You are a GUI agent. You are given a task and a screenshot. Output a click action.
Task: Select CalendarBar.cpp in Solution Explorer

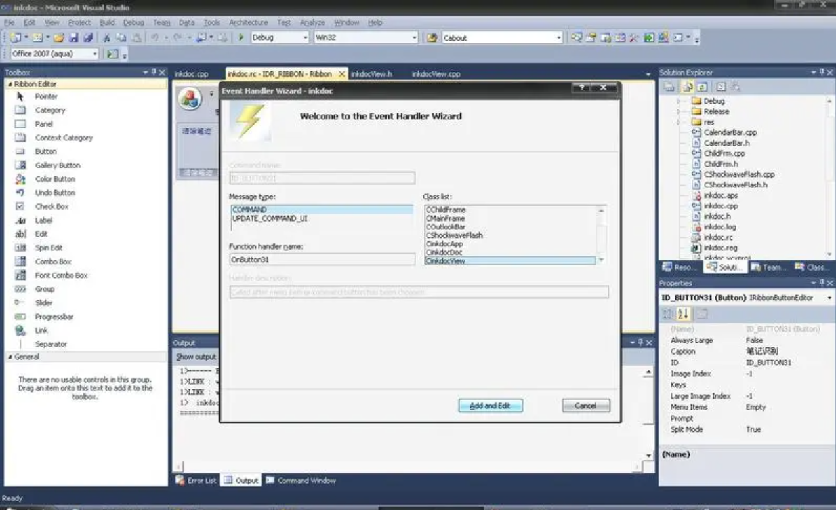coord(730,132)
